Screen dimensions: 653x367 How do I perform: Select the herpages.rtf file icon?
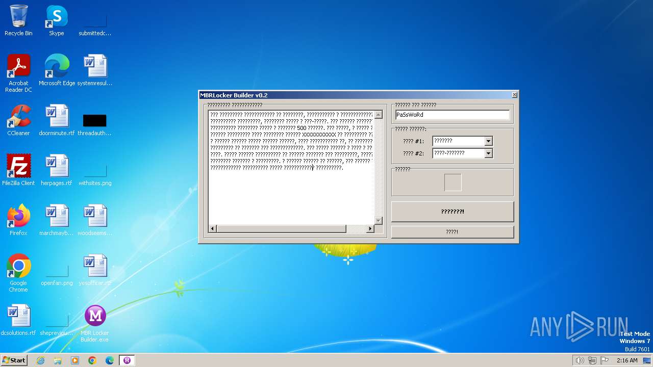click(x=57, y=170)
